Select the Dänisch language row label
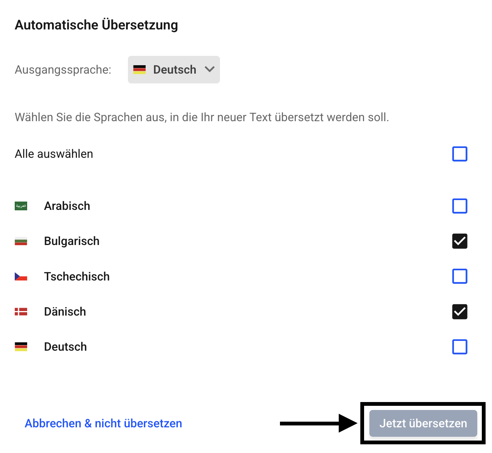Image resolution: width=492 pixels, height=453 pixels. click(65, 312)
